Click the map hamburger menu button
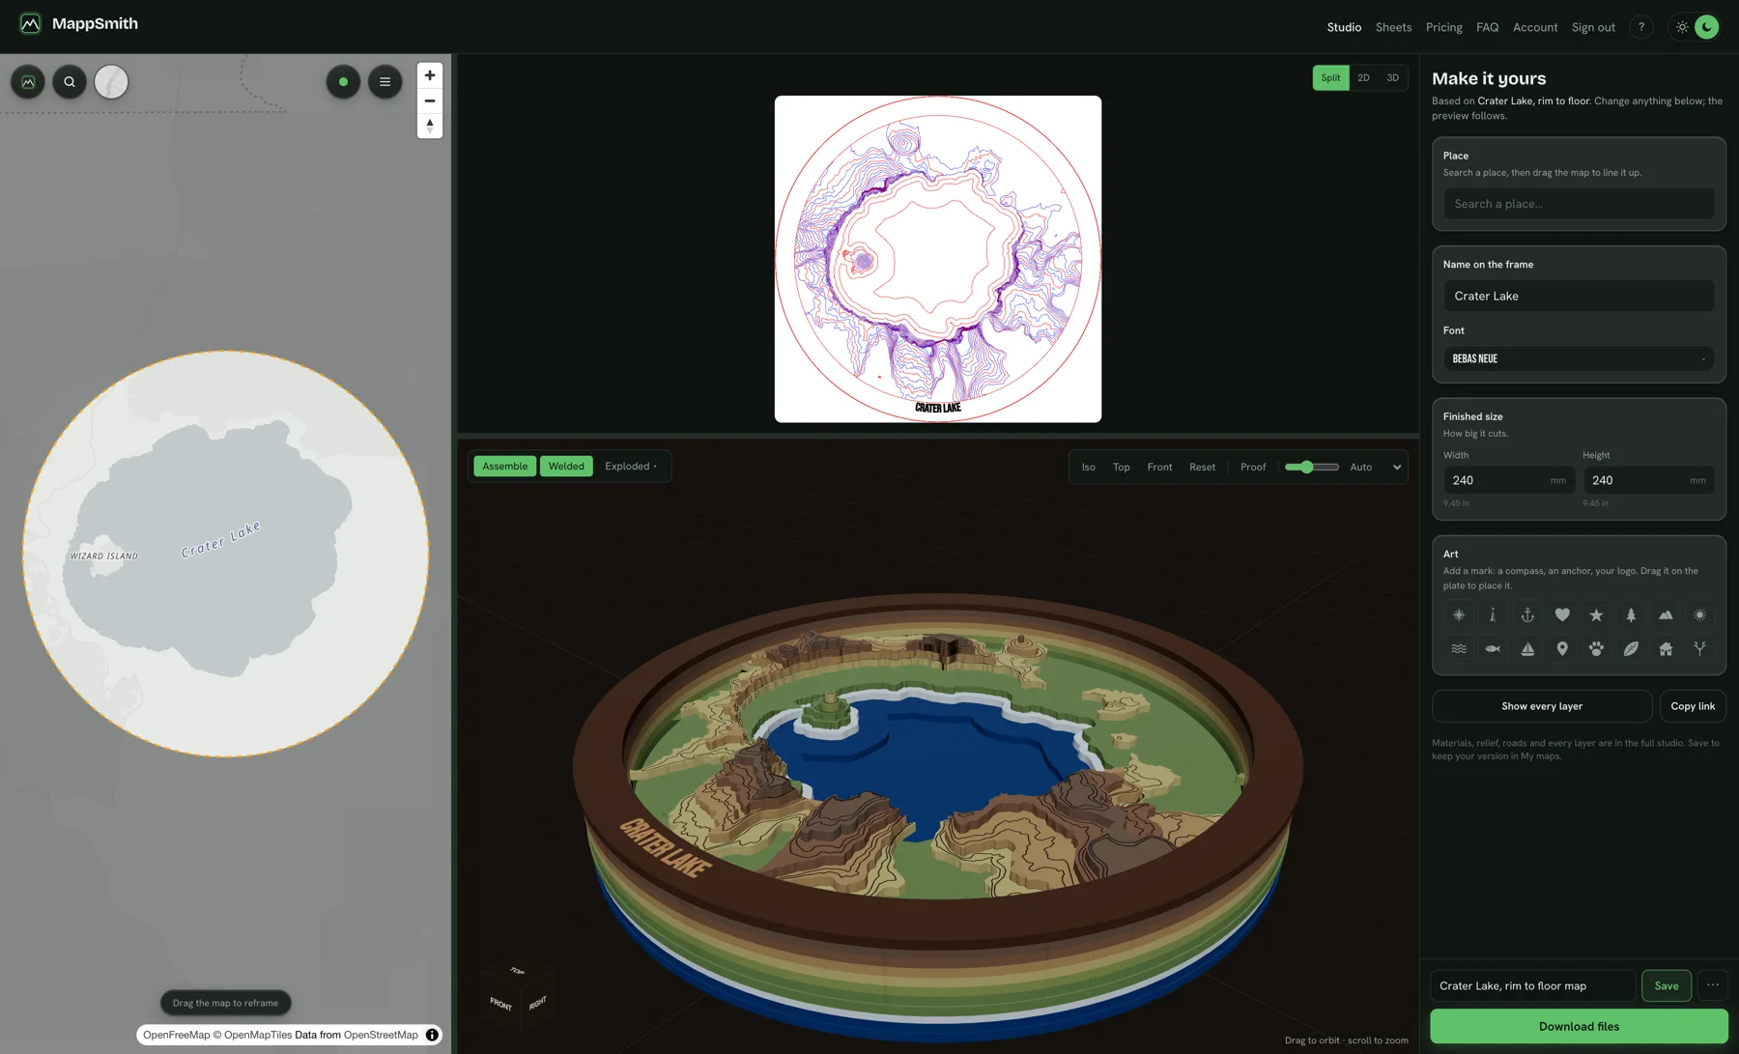The height and width of the screenshot is (1054, 1739). [x=385, y=82]
